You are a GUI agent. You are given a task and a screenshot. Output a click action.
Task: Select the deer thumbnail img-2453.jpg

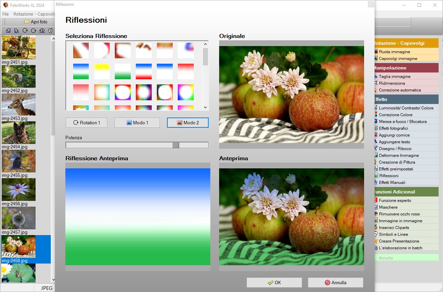pos(19,105)
